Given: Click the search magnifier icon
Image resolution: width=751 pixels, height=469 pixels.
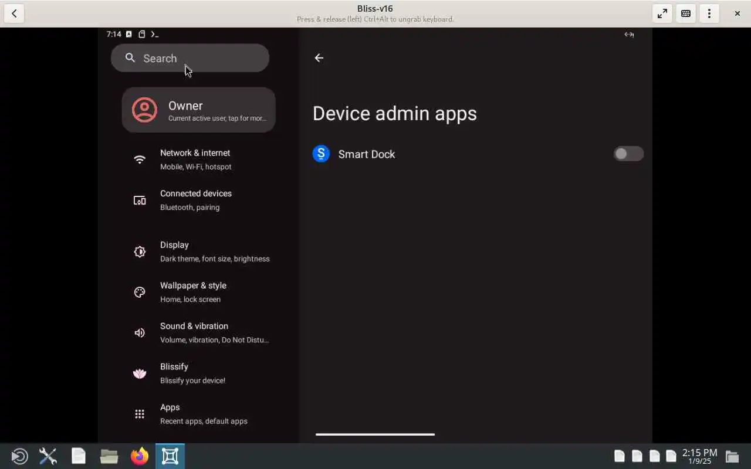Looking at the screenshot, I should point(130,57).
